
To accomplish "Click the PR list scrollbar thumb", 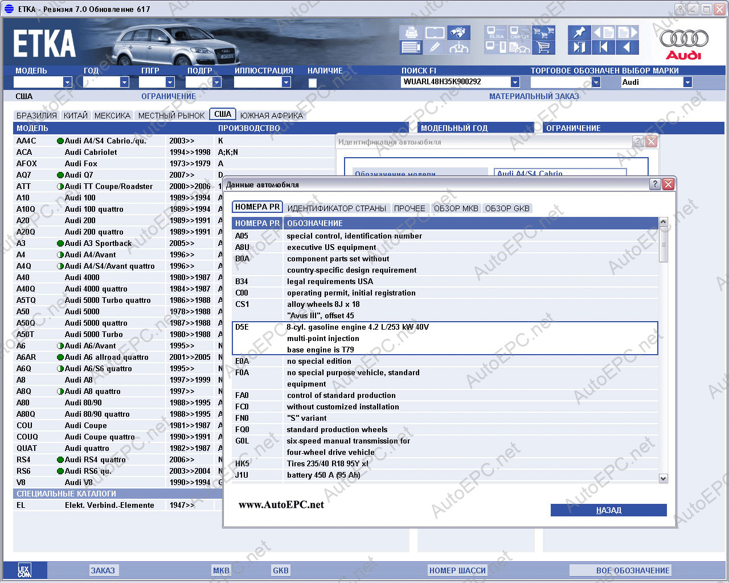I will (663, 245).
